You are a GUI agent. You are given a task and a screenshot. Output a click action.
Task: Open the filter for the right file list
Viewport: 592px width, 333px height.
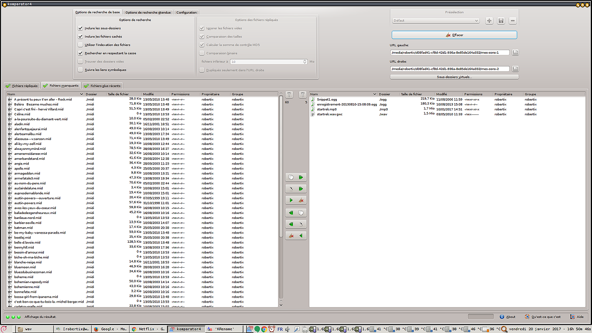tap(303, 95)
